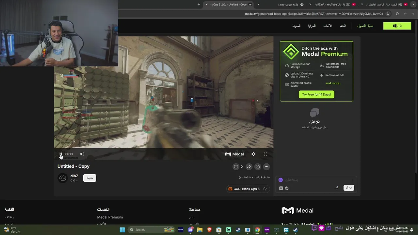The width and height of the screenshot is (418, 235).
Task: Copy the clip link icon
Action: click(x=258, y=166)
